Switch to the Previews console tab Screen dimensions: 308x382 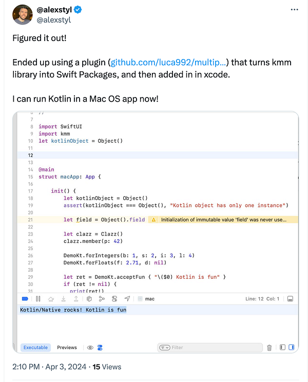(67, 348)
